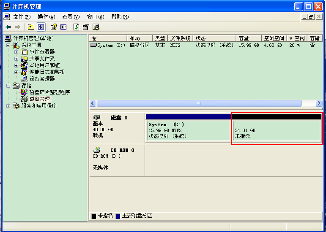Image resolution: width=326 pixels, height=232 pixels.
Task: Click the 磁盘管理 icon in tree
Action: coord(24,99)
